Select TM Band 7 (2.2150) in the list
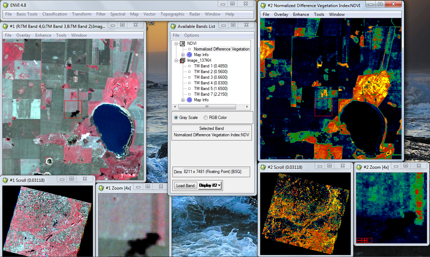The image size is (430, 257). click(211, 94)
